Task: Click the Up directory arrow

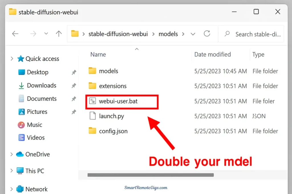Action: coord(59,34)
